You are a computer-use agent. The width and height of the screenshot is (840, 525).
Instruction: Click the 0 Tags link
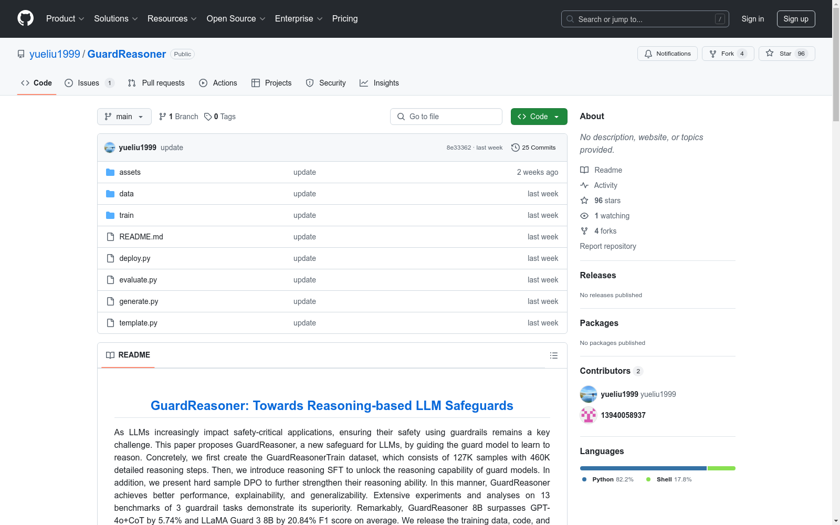[220, 117]
